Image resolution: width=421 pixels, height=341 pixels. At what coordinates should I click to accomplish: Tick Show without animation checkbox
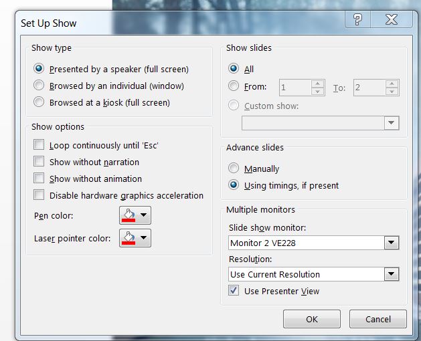click(x=39, y=178)
